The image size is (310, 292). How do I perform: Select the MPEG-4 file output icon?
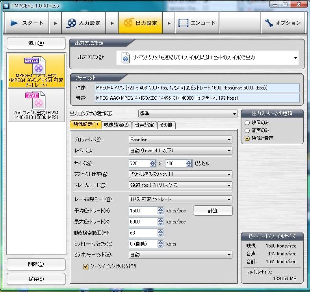(x=36, y=66)
